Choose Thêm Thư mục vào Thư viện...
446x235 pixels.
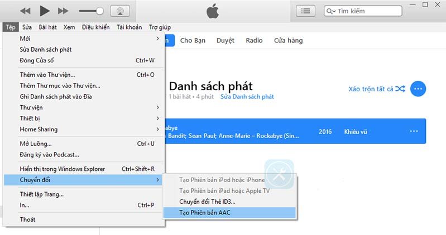(x=84, y=85)
